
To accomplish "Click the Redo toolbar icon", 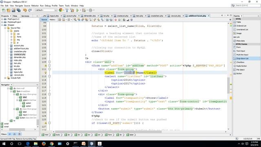I will [30, 10].
